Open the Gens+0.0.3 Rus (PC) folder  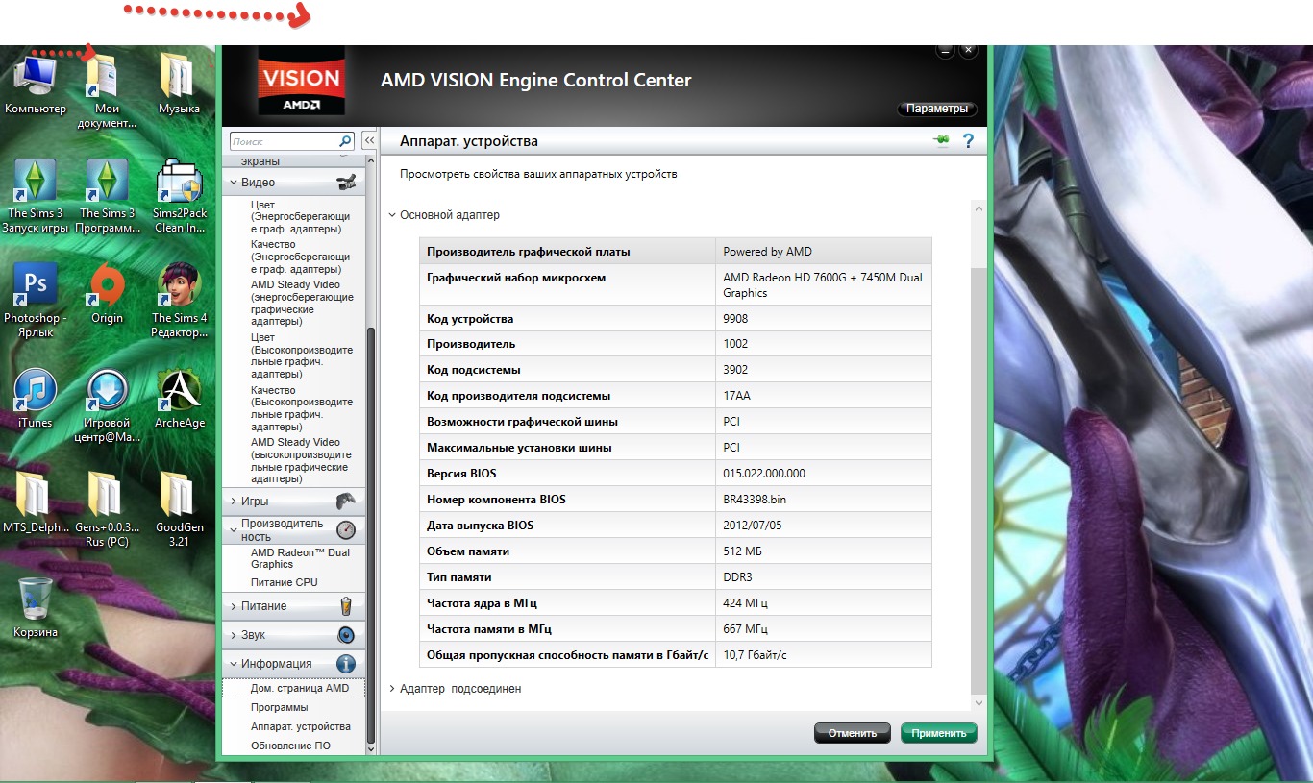[108, 509]
